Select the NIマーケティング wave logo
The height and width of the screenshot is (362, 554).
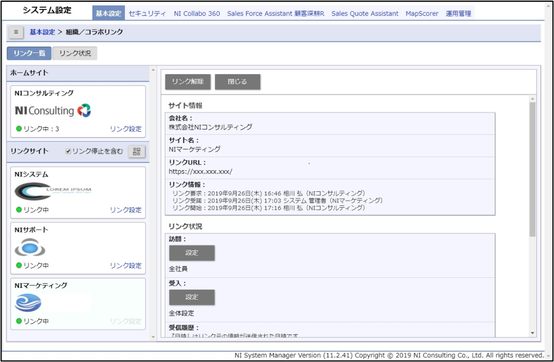[28, 303]
